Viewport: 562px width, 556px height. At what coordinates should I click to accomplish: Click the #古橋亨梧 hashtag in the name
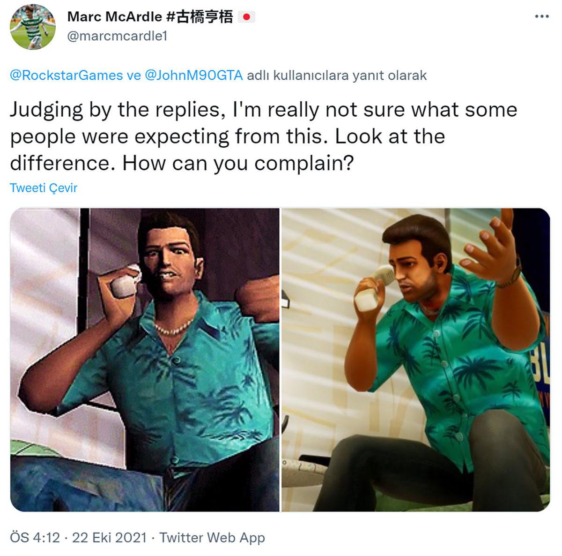tap(200, 17)
